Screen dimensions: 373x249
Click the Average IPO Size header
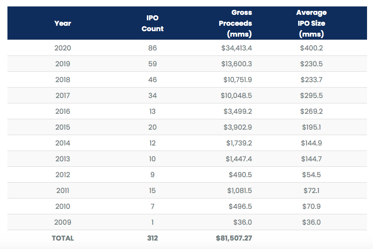(311, 23)
